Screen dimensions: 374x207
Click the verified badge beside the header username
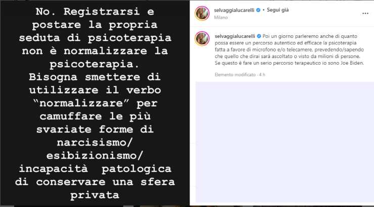(x=258, y=10)
